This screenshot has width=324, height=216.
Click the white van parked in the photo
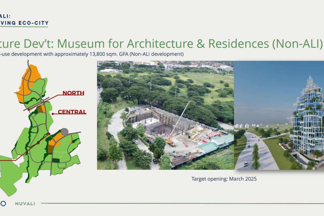[x=135, y=142]
